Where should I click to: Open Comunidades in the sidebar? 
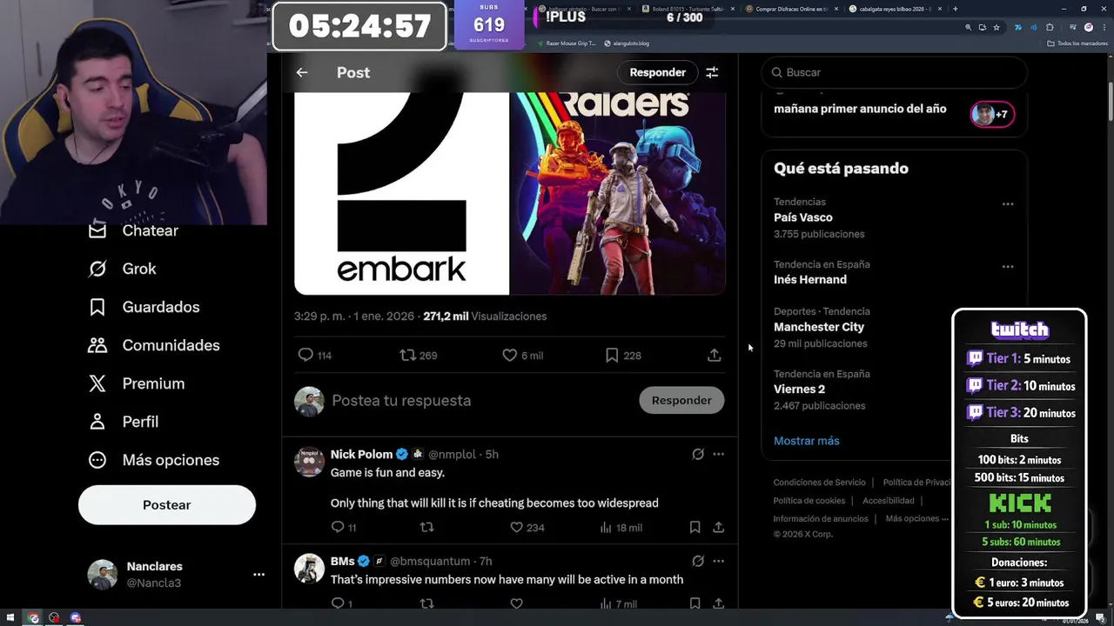click(x=153, y=345)
